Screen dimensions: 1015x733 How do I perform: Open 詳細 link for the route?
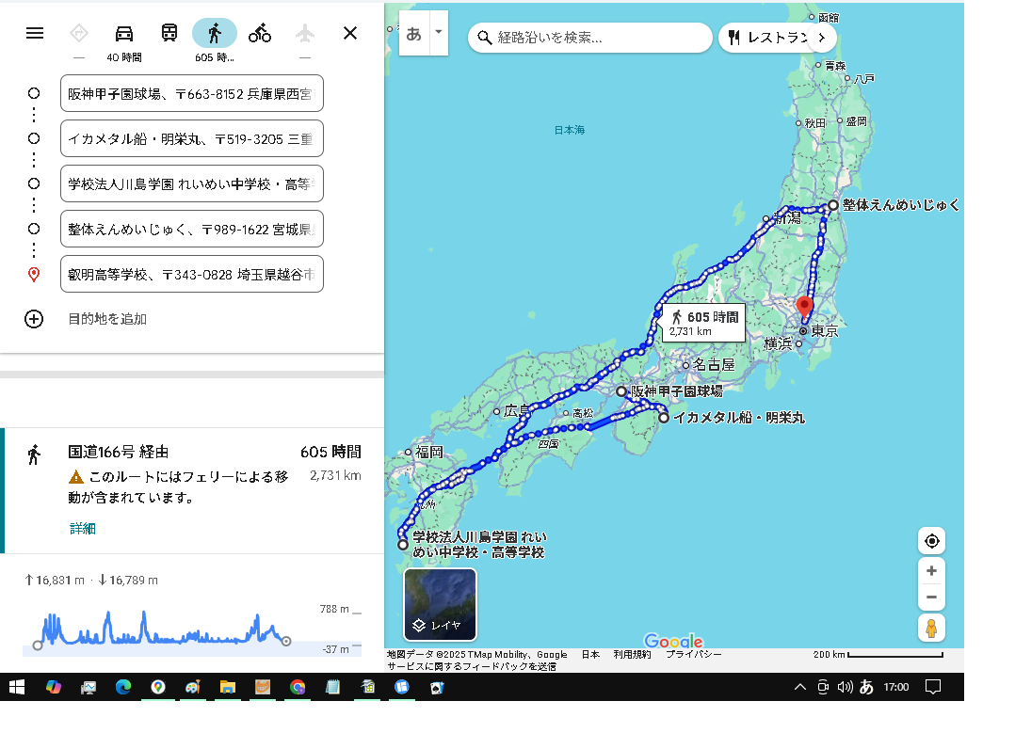83,529
